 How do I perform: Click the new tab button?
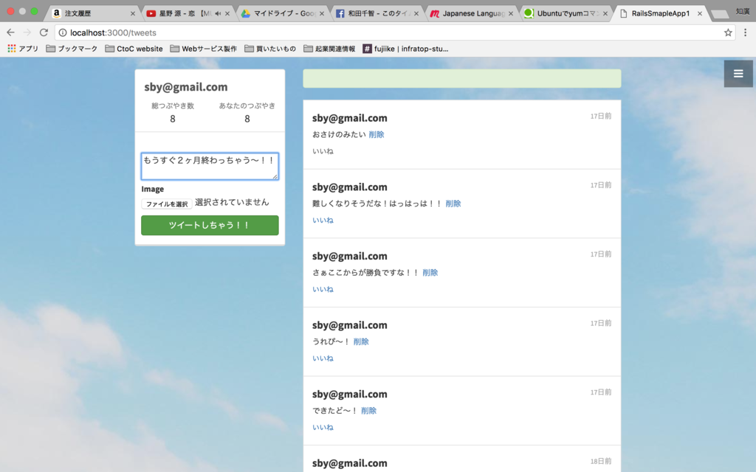[x=719, y=15]
